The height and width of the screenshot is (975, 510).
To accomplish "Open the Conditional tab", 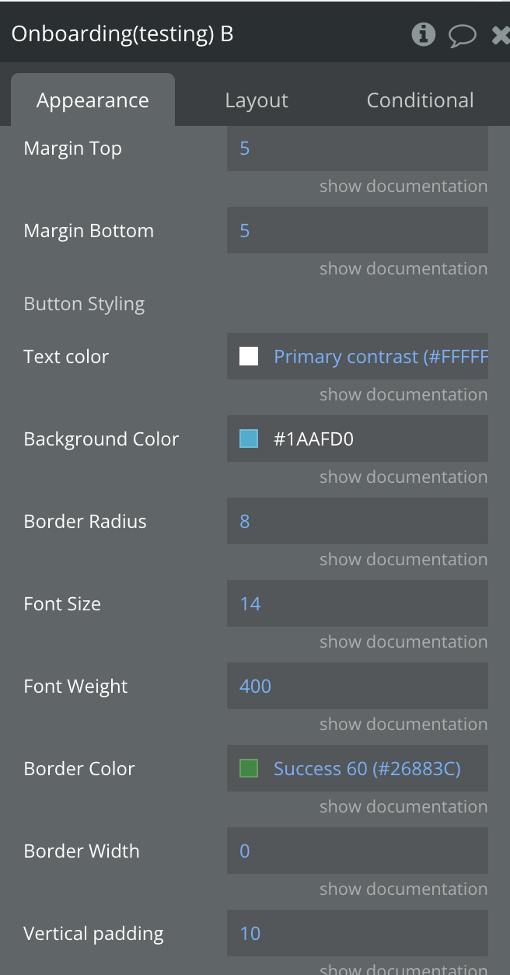I will click(420, 100).
